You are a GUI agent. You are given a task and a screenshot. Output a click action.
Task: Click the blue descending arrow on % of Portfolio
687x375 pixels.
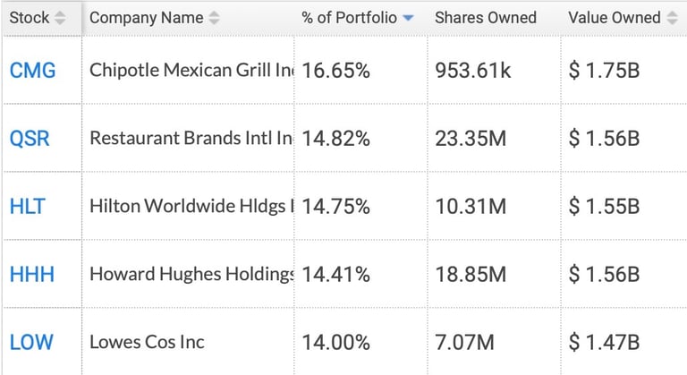(x=409, y=18)
